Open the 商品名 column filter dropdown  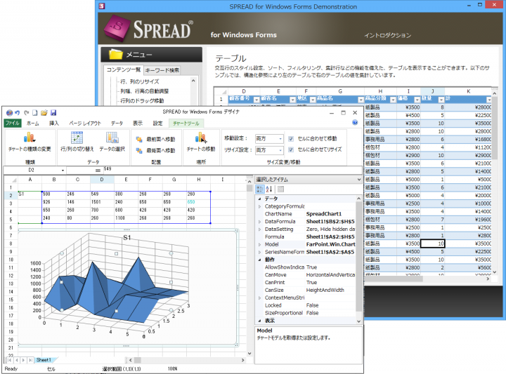(x=361, y=100)
